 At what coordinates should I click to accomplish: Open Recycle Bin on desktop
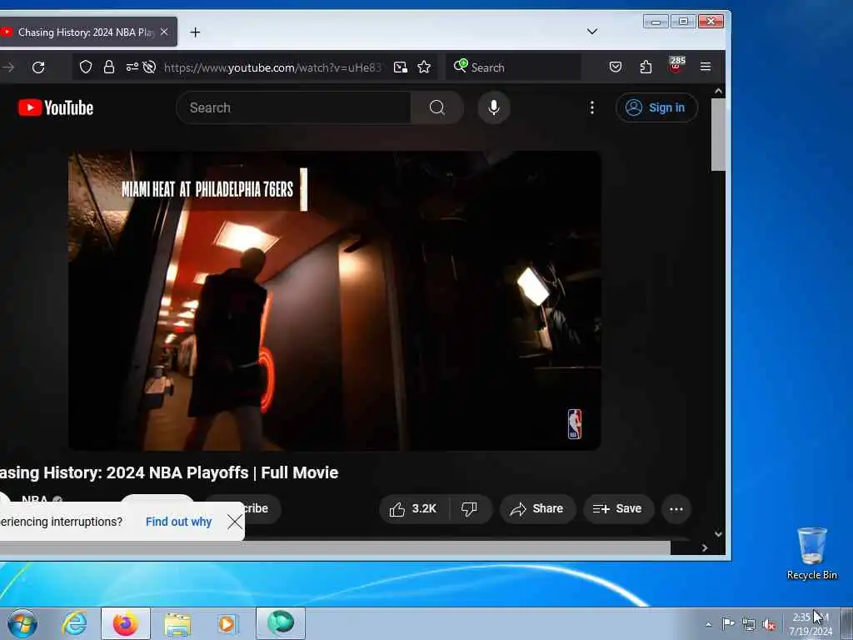pyautogui.click(x=811, y=554)
